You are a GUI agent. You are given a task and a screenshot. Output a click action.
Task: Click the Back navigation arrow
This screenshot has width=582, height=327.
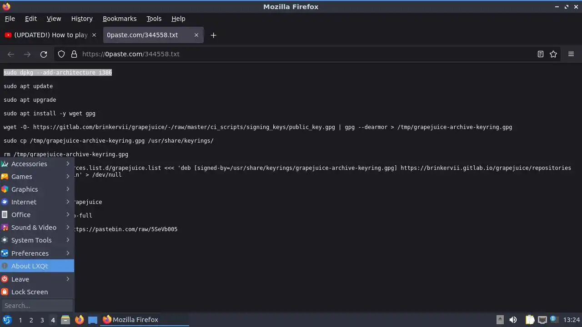pyautogui.click(x=11, y=54)
